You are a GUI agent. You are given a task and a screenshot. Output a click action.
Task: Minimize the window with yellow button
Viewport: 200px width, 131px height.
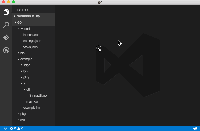8,2
